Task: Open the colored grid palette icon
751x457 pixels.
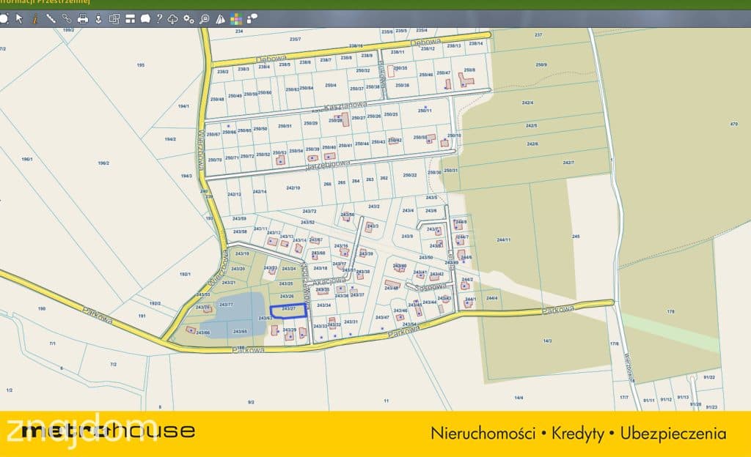Action: coord(236,19)
